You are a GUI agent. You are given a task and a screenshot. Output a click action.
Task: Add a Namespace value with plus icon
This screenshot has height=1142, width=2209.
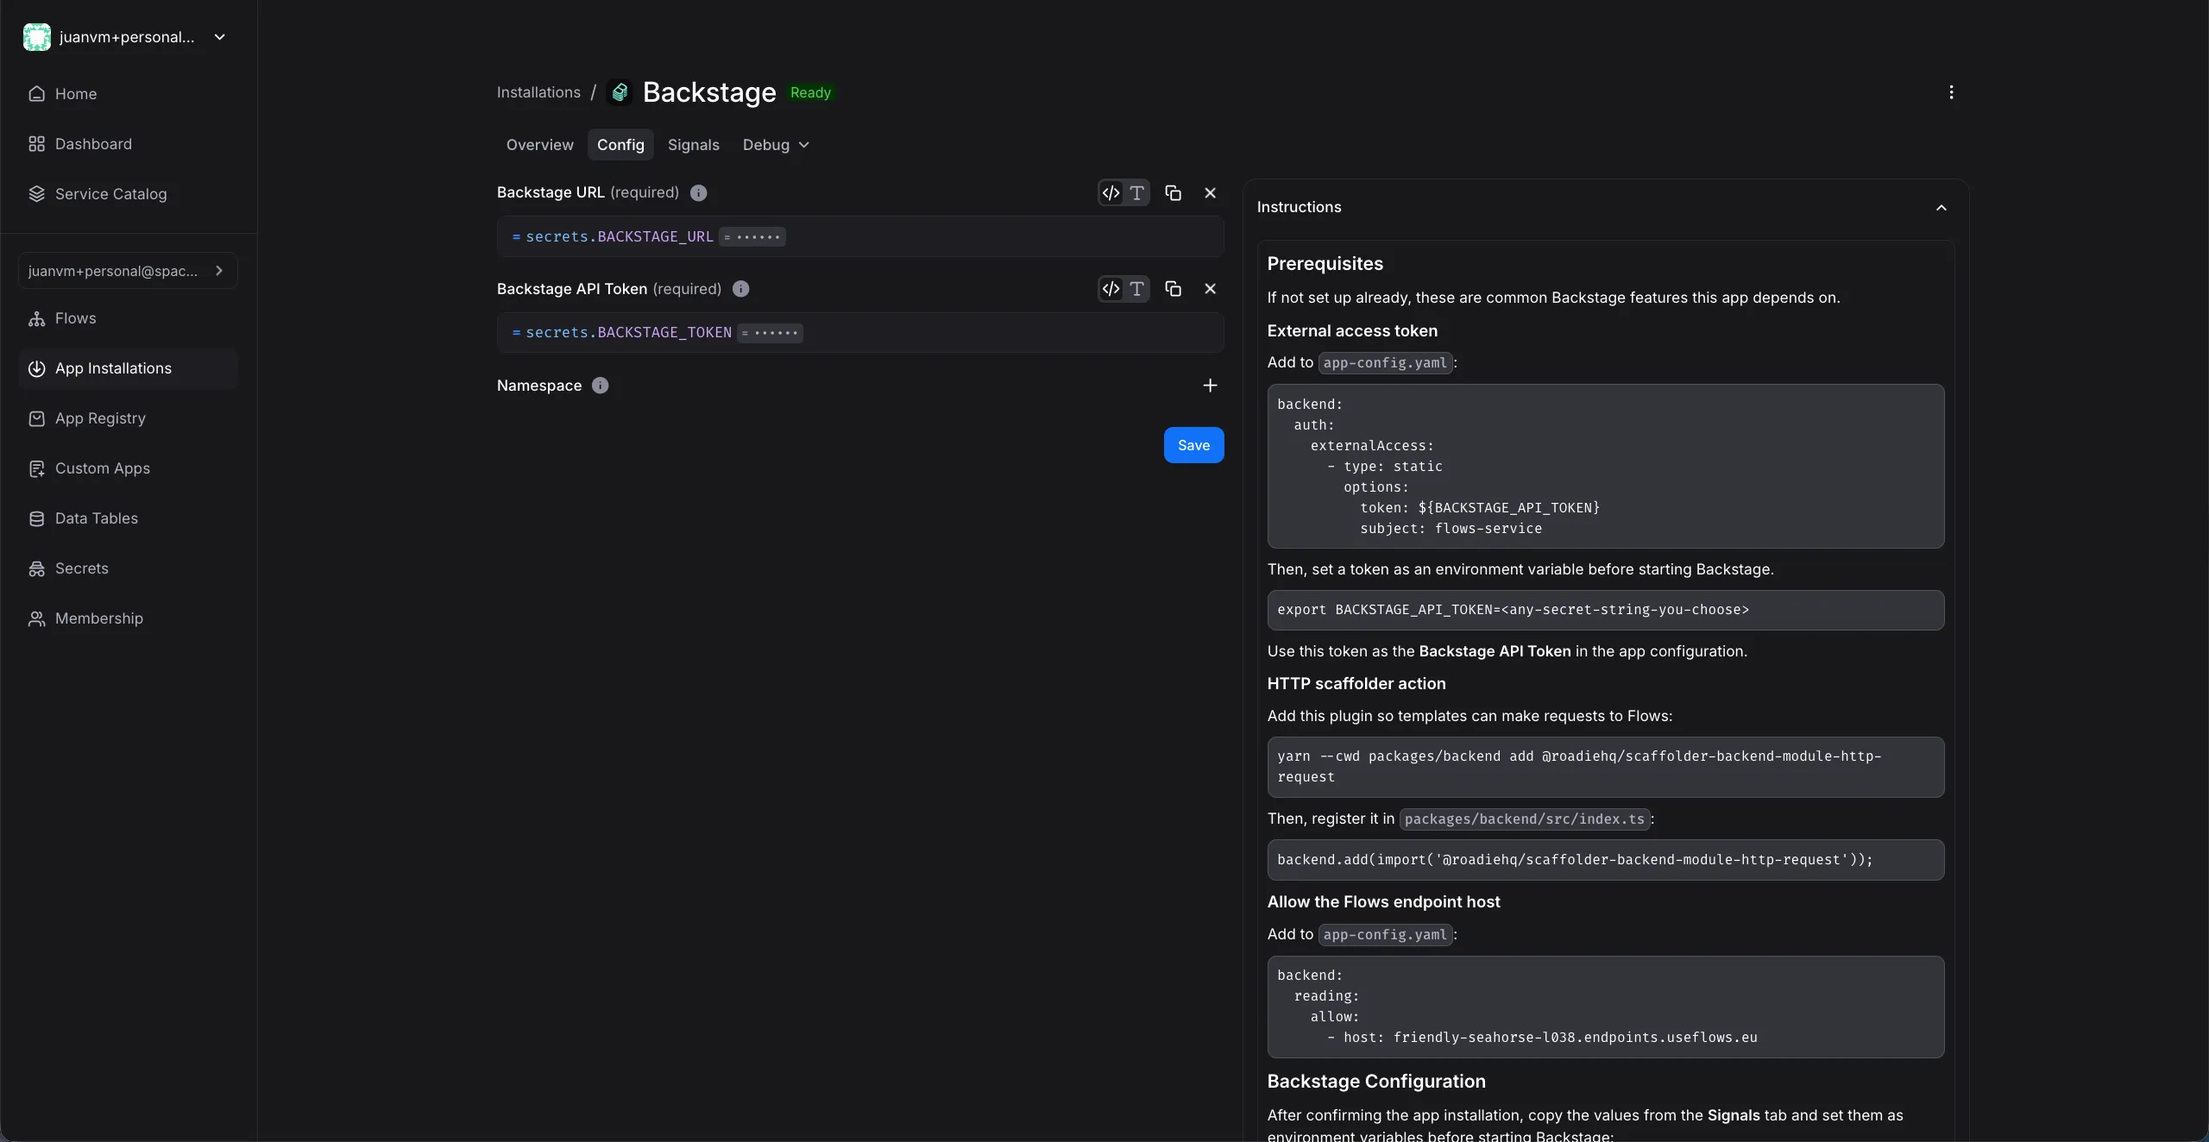click(1210, 386)
